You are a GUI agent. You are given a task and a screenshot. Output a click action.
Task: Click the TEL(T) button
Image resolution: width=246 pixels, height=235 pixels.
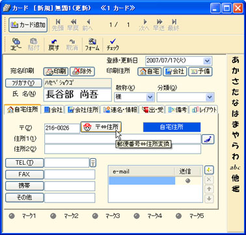coord(25,163)
